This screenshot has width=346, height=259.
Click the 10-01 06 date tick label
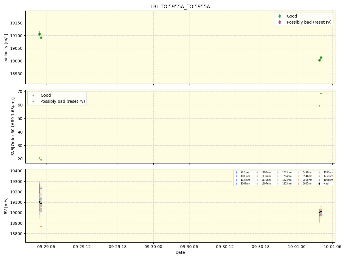pyautogui.click(x=332, y=246)
